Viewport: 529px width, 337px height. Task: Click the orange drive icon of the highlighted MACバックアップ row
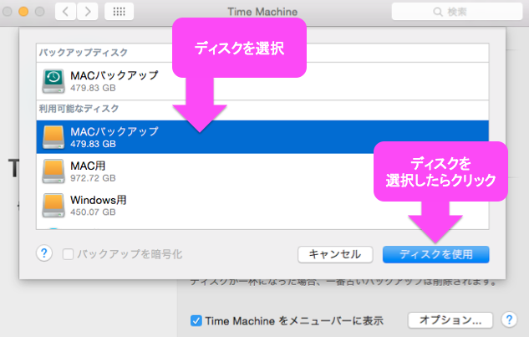pos(53,137)
